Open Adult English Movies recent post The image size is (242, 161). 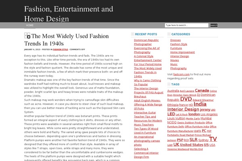coord(148,105)
